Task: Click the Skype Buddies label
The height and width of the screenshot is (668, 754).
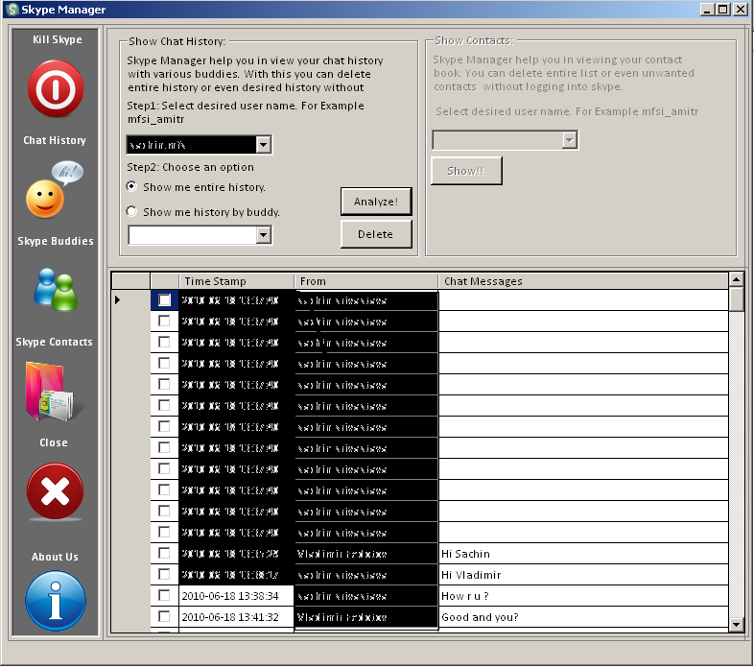Action: coord(56,241)
